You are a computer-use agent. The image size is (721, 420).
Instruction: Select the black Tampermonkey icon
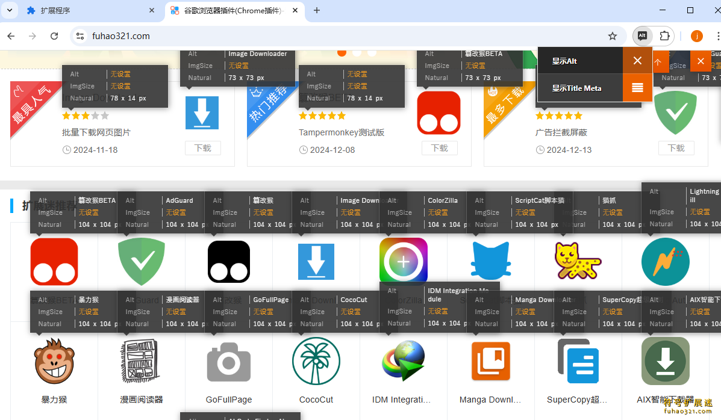(x=229, y=262)
